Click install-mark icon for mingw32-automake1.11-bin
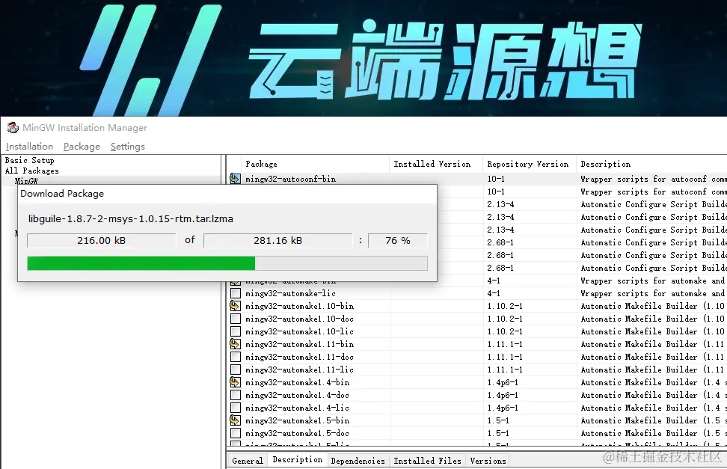Viewport: 727px width, 469px height. pos(235,344)
